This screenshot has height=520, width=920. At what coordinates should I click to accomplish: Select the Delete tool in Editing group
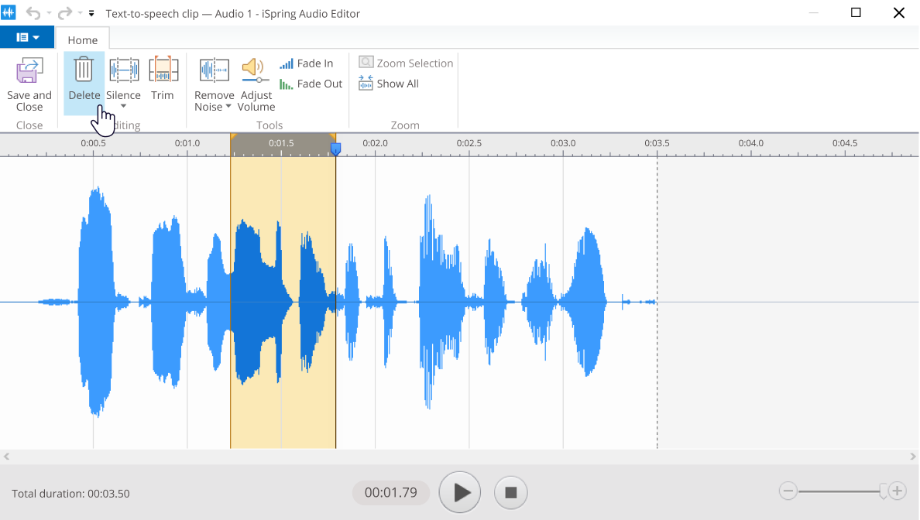84,77
